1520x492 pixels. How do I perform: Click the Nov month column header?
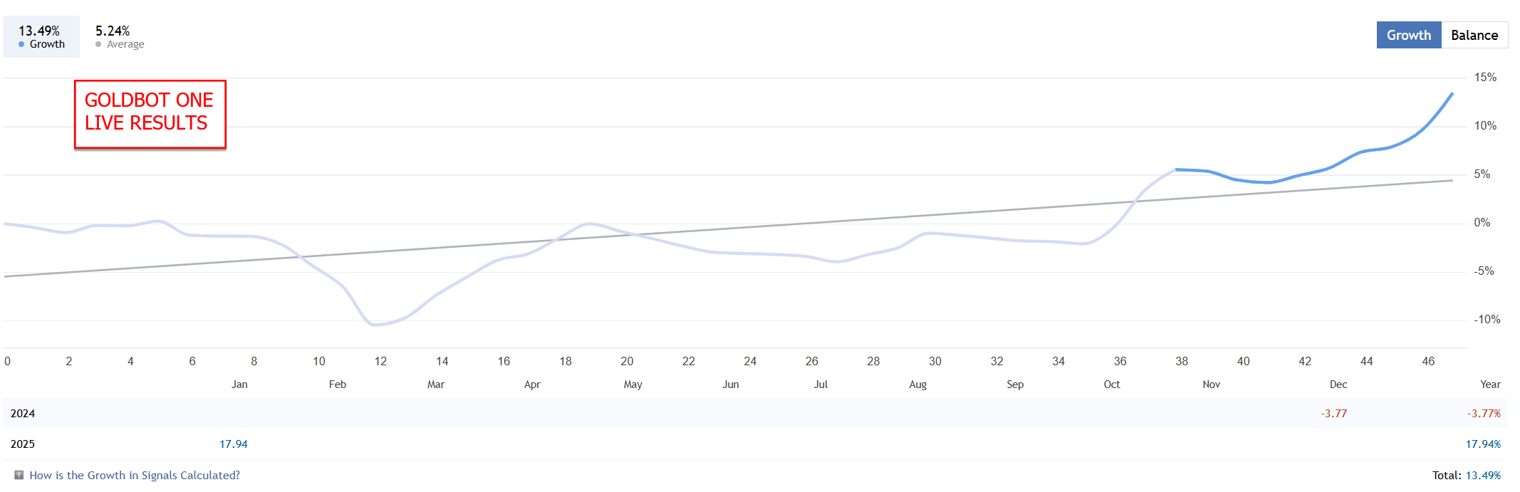coord(1211,384)
